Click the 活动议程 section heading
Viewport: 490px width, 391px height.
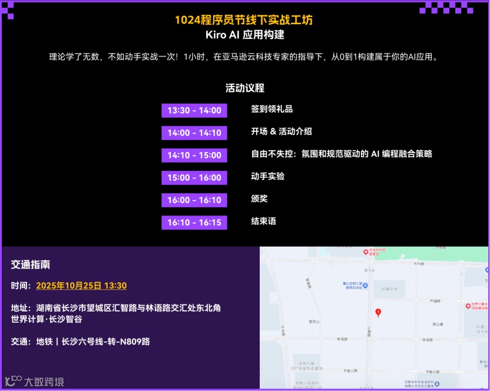pos(244,88)
